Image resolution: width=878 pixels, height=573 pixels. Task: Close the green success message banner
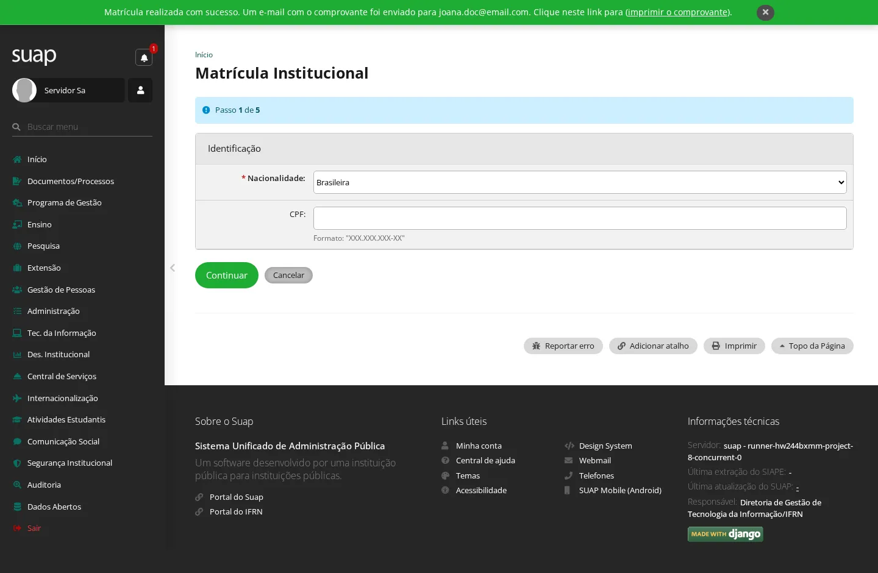765,12
